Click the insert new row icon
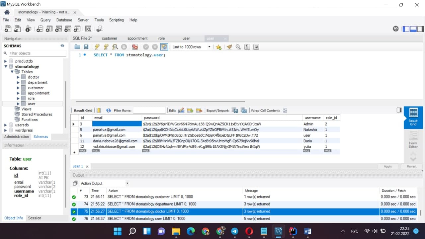The width and height of the screenshot is (425, 239). click(x=190, y=110)
